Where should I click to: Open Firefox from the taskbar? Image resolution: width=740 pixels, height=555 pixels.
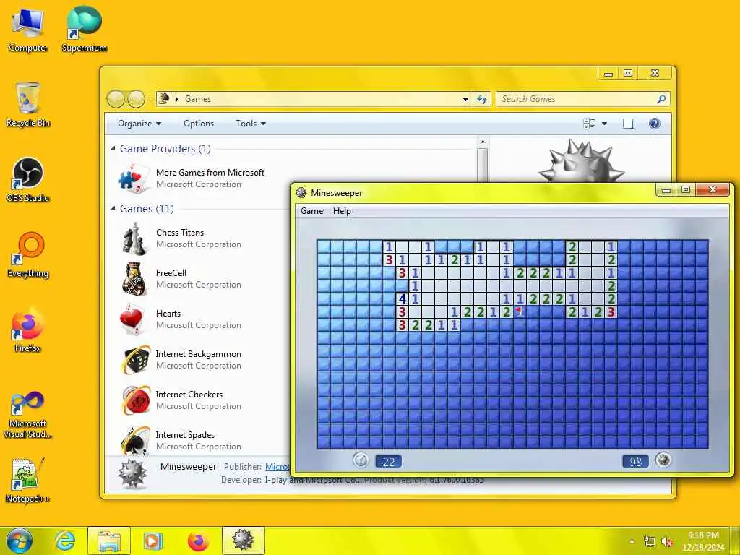[198, 541]
